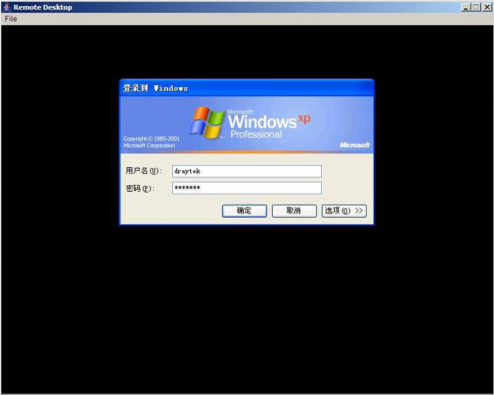Open the File menu
Viewport: 494px width, 395px height.
(11, 19)
